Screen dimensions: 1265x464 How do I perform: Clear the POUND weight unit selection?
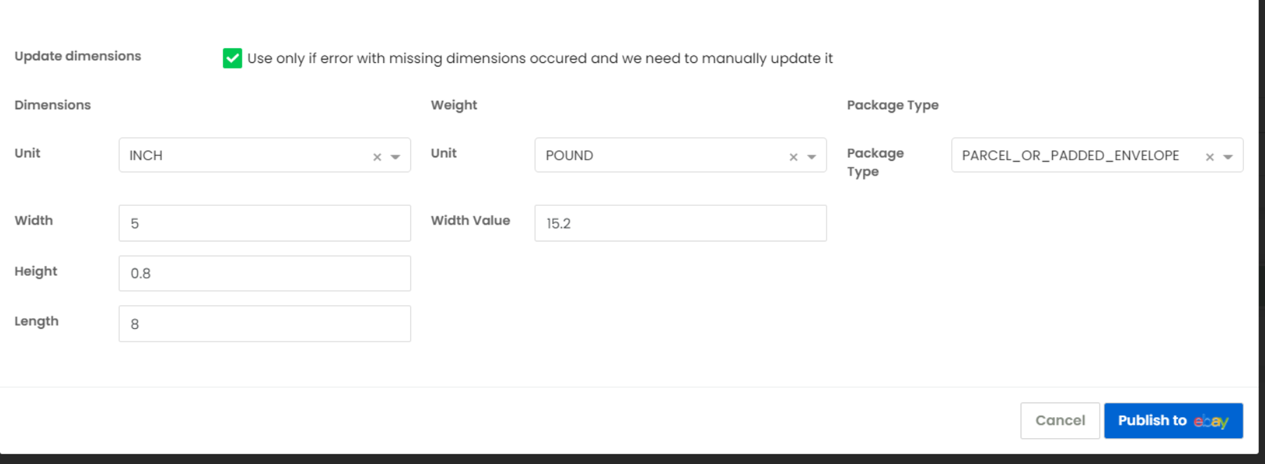[x=792, y=155]
